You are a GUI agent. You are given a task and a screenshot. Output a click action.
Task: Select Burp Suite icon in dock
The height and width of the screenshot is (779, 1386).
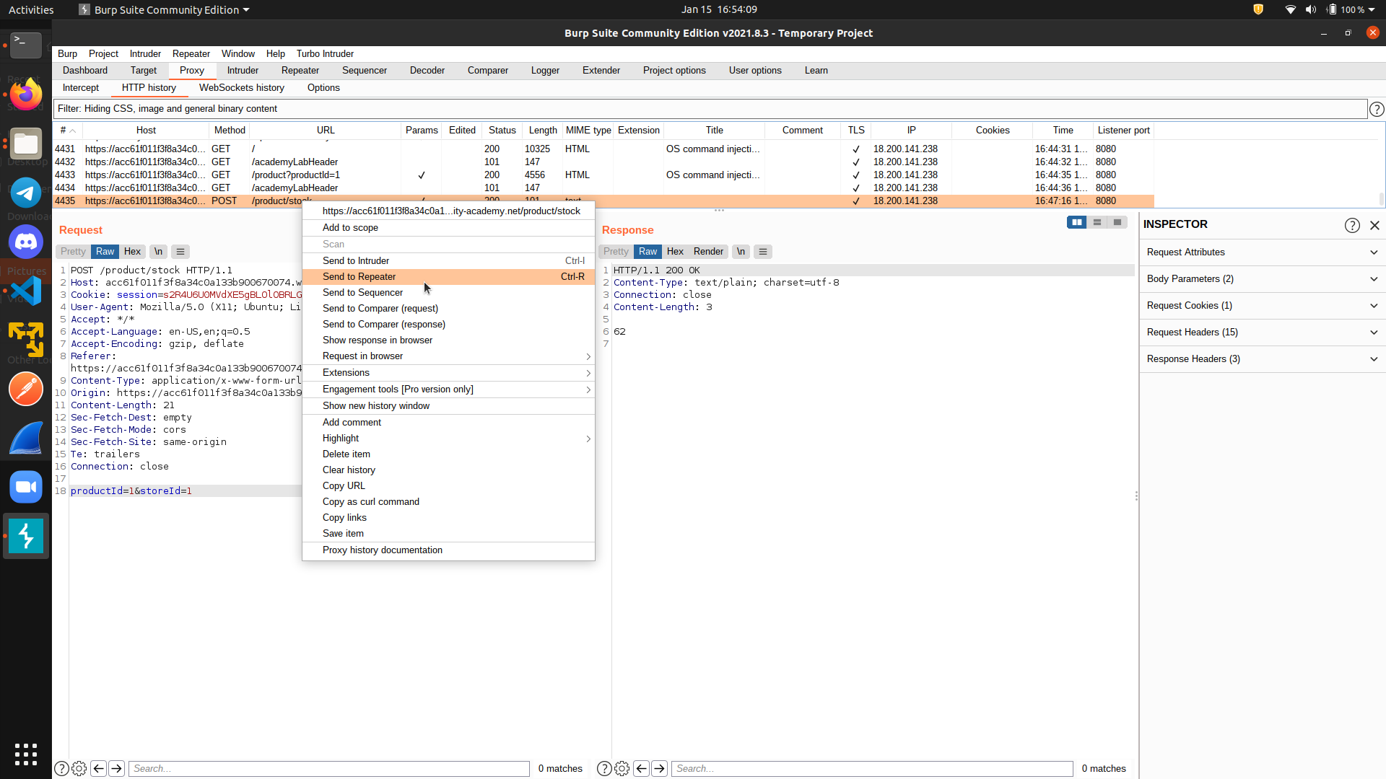(x=26, y=536)
